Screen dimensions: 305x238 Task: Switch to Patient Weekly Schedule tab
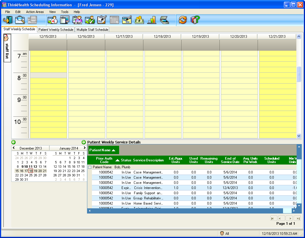(x=56, y=30)
